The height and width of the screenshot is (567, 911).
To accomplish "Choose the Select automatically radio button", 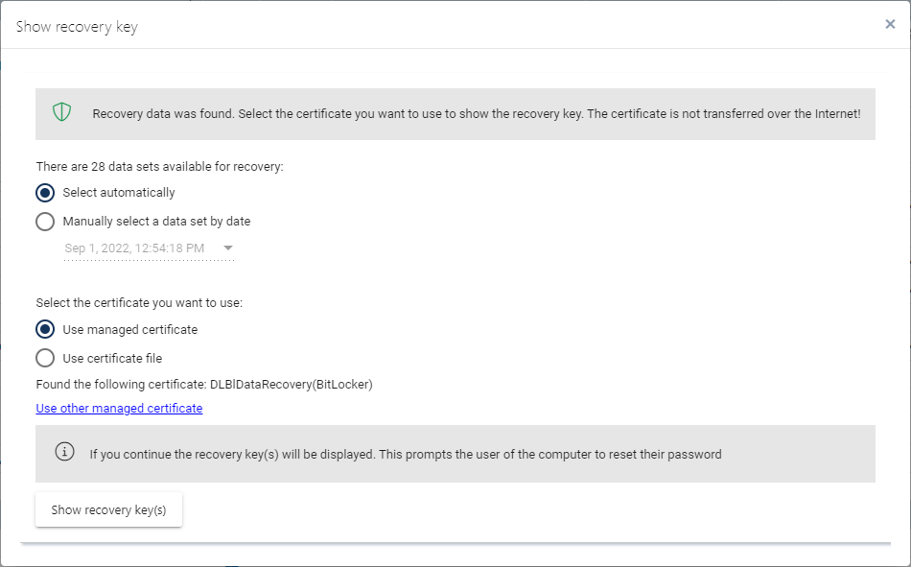I will 45,193.
